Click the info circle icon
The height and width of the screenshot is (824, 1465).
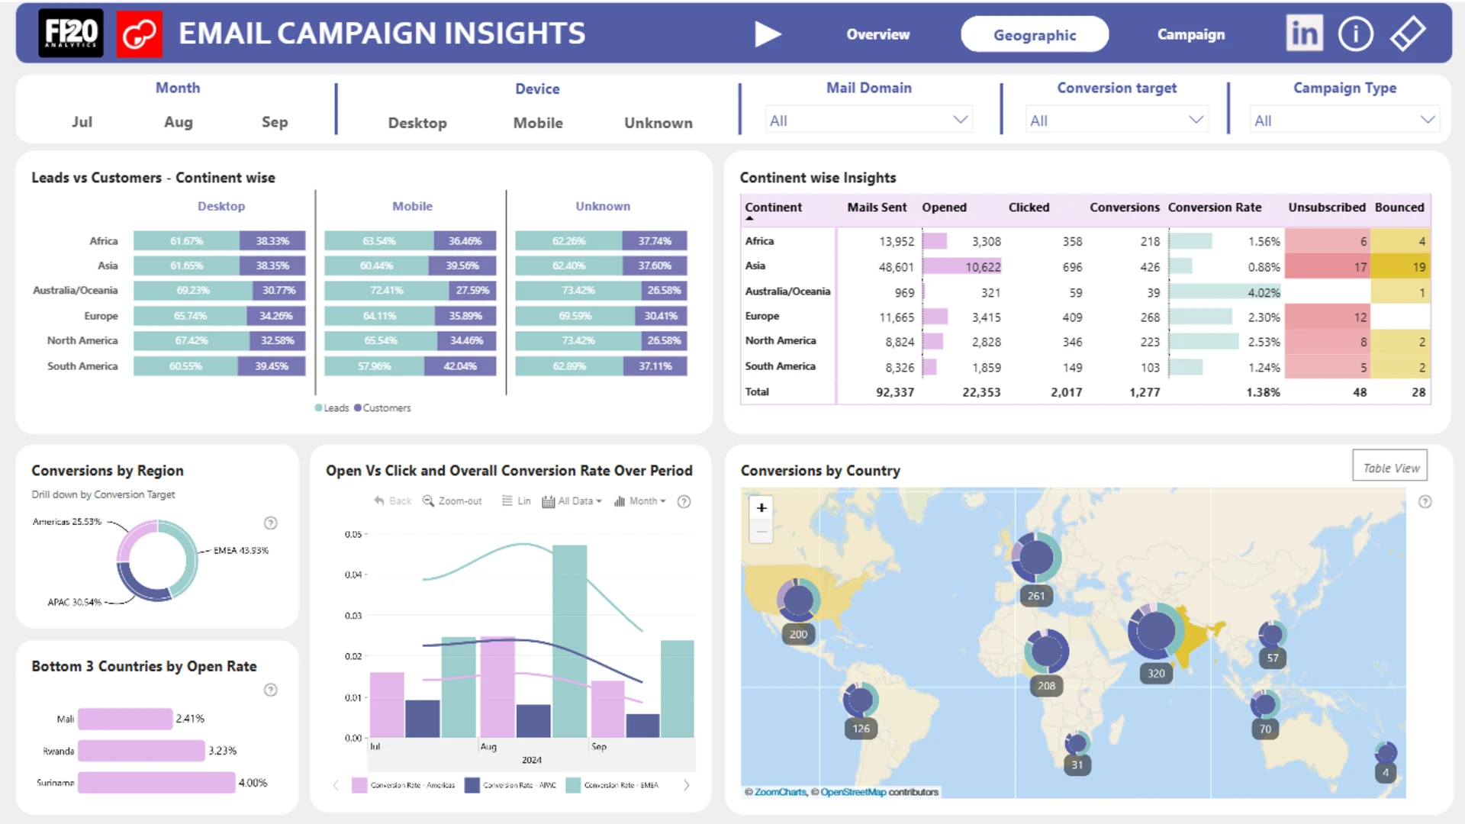[1355, 34]
